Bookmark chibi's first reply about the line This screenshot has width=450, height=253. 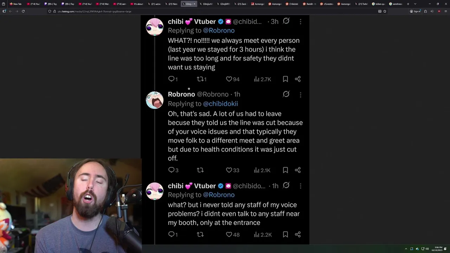pos(285,79)
